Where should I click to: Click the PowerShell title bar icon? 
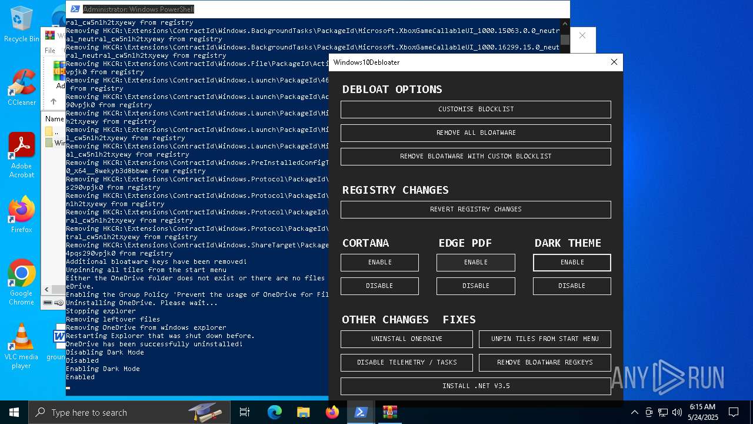point(74,9)
